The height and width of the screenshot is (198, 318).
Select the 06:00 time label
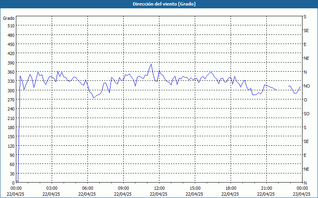click(x=87, y=188)
